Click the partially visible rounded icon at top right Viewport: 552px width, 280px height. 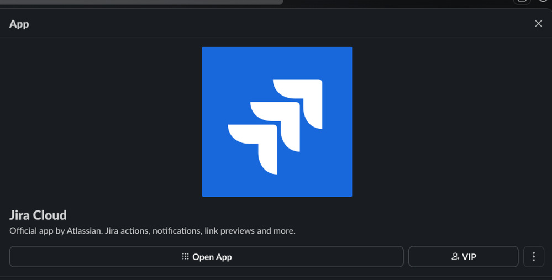point(522,2)
